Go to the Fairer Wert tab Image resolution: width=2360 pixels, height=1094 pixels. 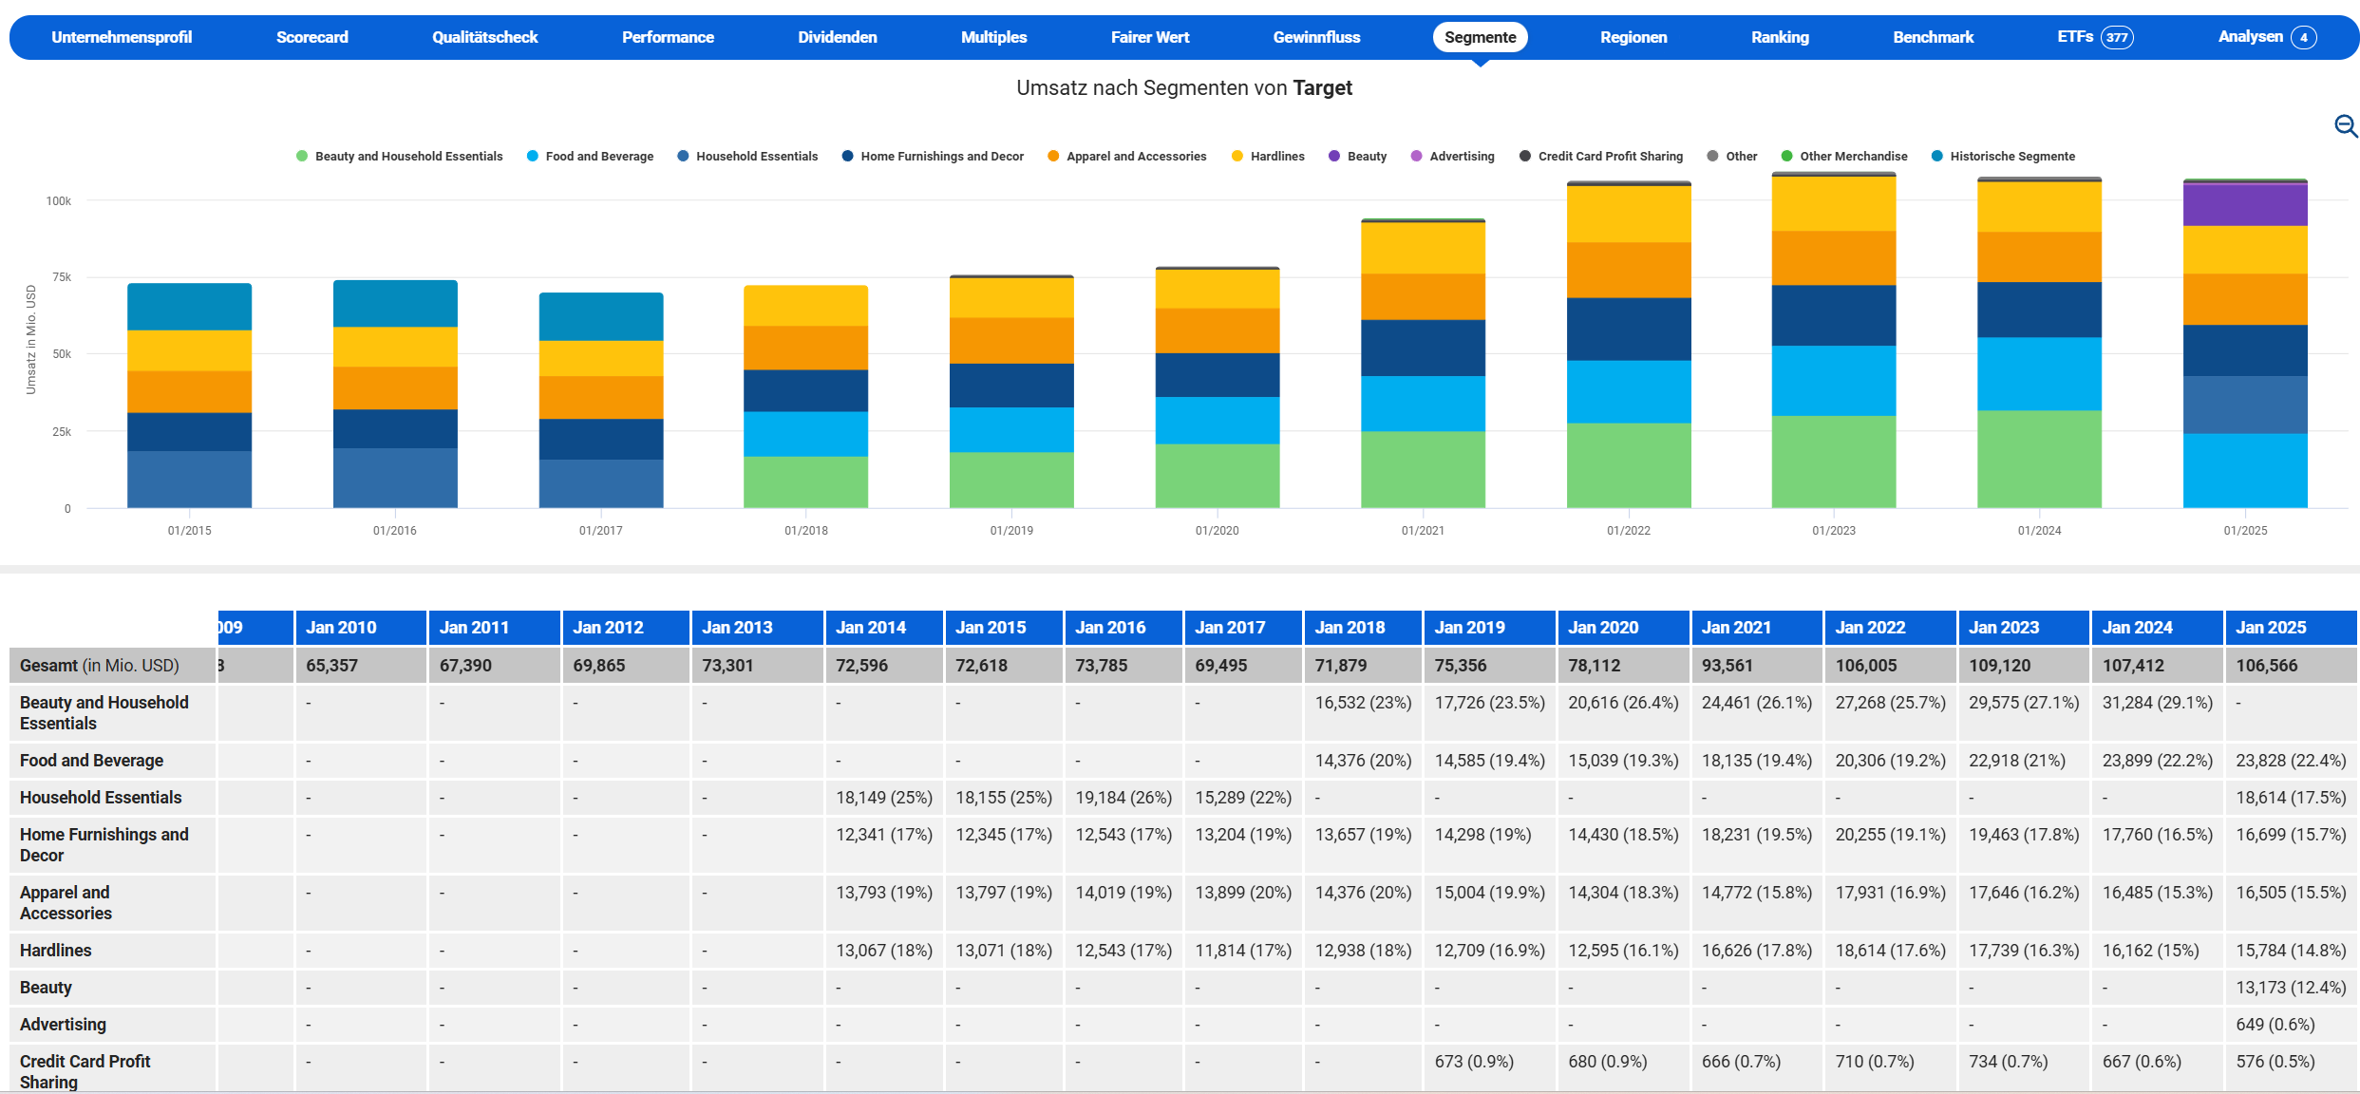pos(1149,38)
